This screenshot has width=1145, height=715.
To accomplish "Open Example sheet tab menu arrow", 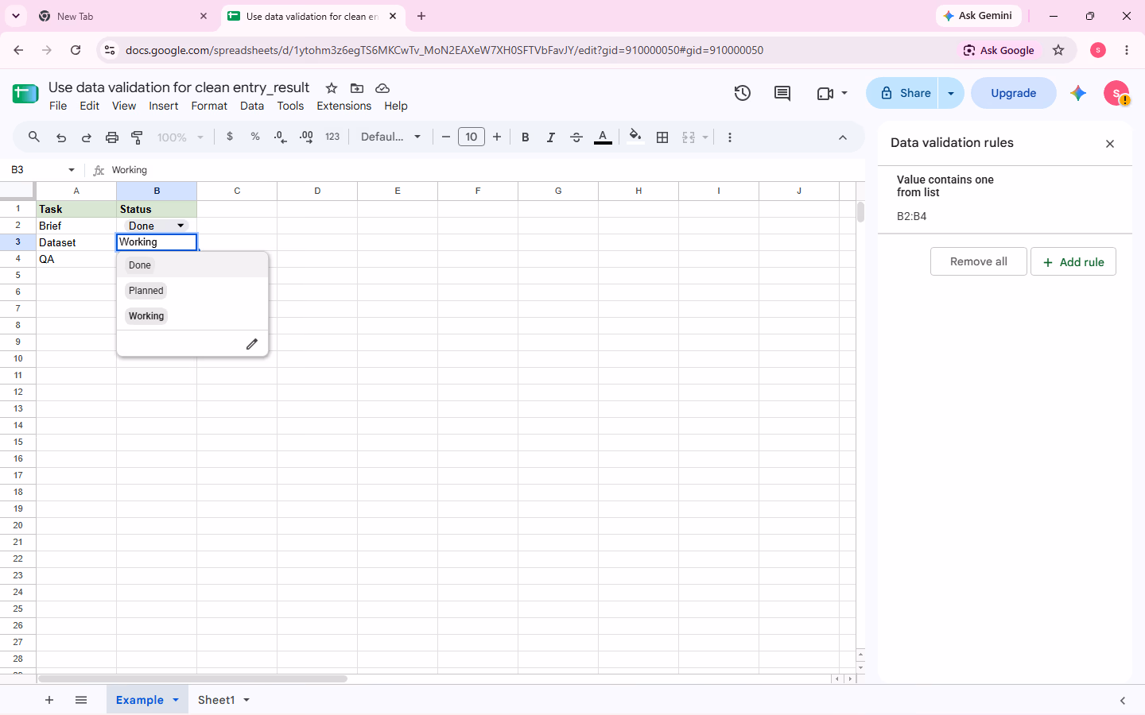I will pos(176,700).
